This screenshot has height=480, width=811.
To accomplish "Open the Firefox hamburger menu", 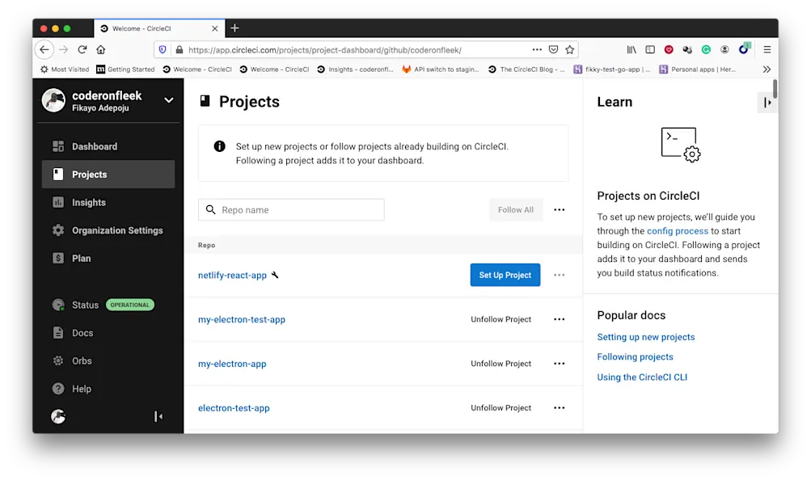I will click(x=767, y=49).
